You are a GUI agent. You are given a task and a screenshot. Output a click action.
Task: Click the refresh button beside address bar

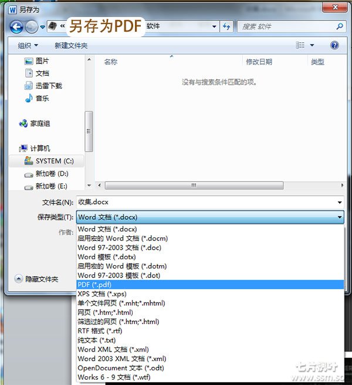[x=226, y=26]
